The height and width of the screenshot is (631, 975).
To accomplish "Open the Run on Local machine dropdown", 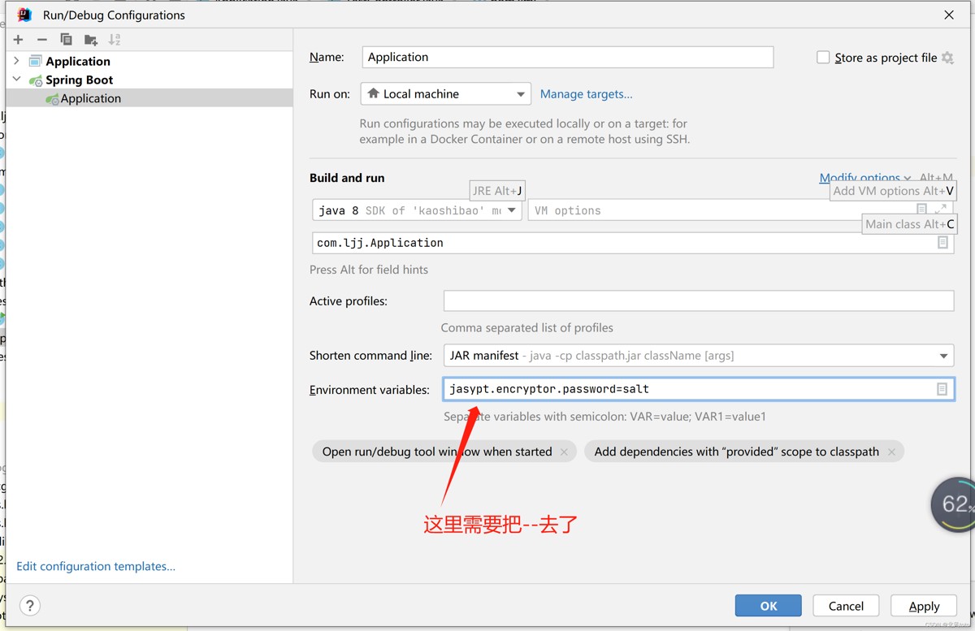I will pyautogui.click(x=445, y=94).
